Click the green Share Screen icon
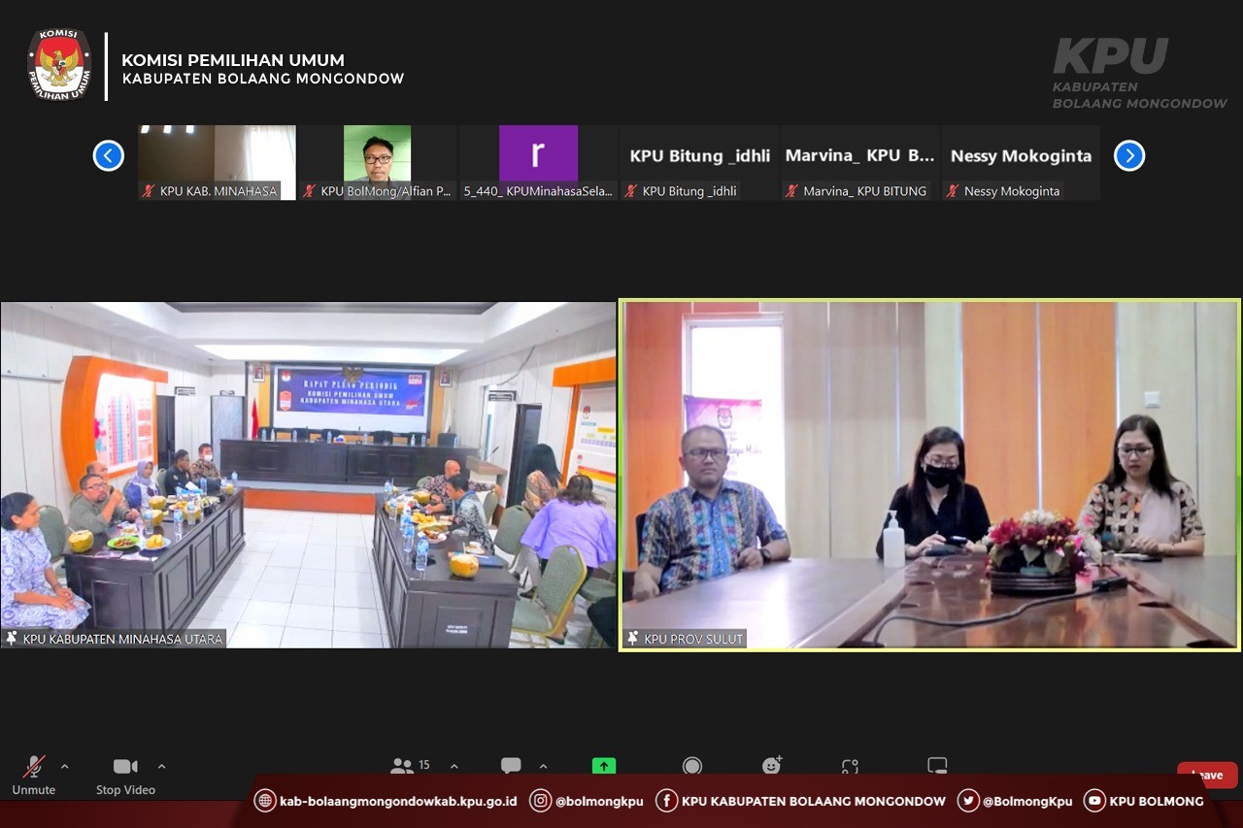Image resolution: width=1243 pixels, height=828 pixels. point(604,766)
